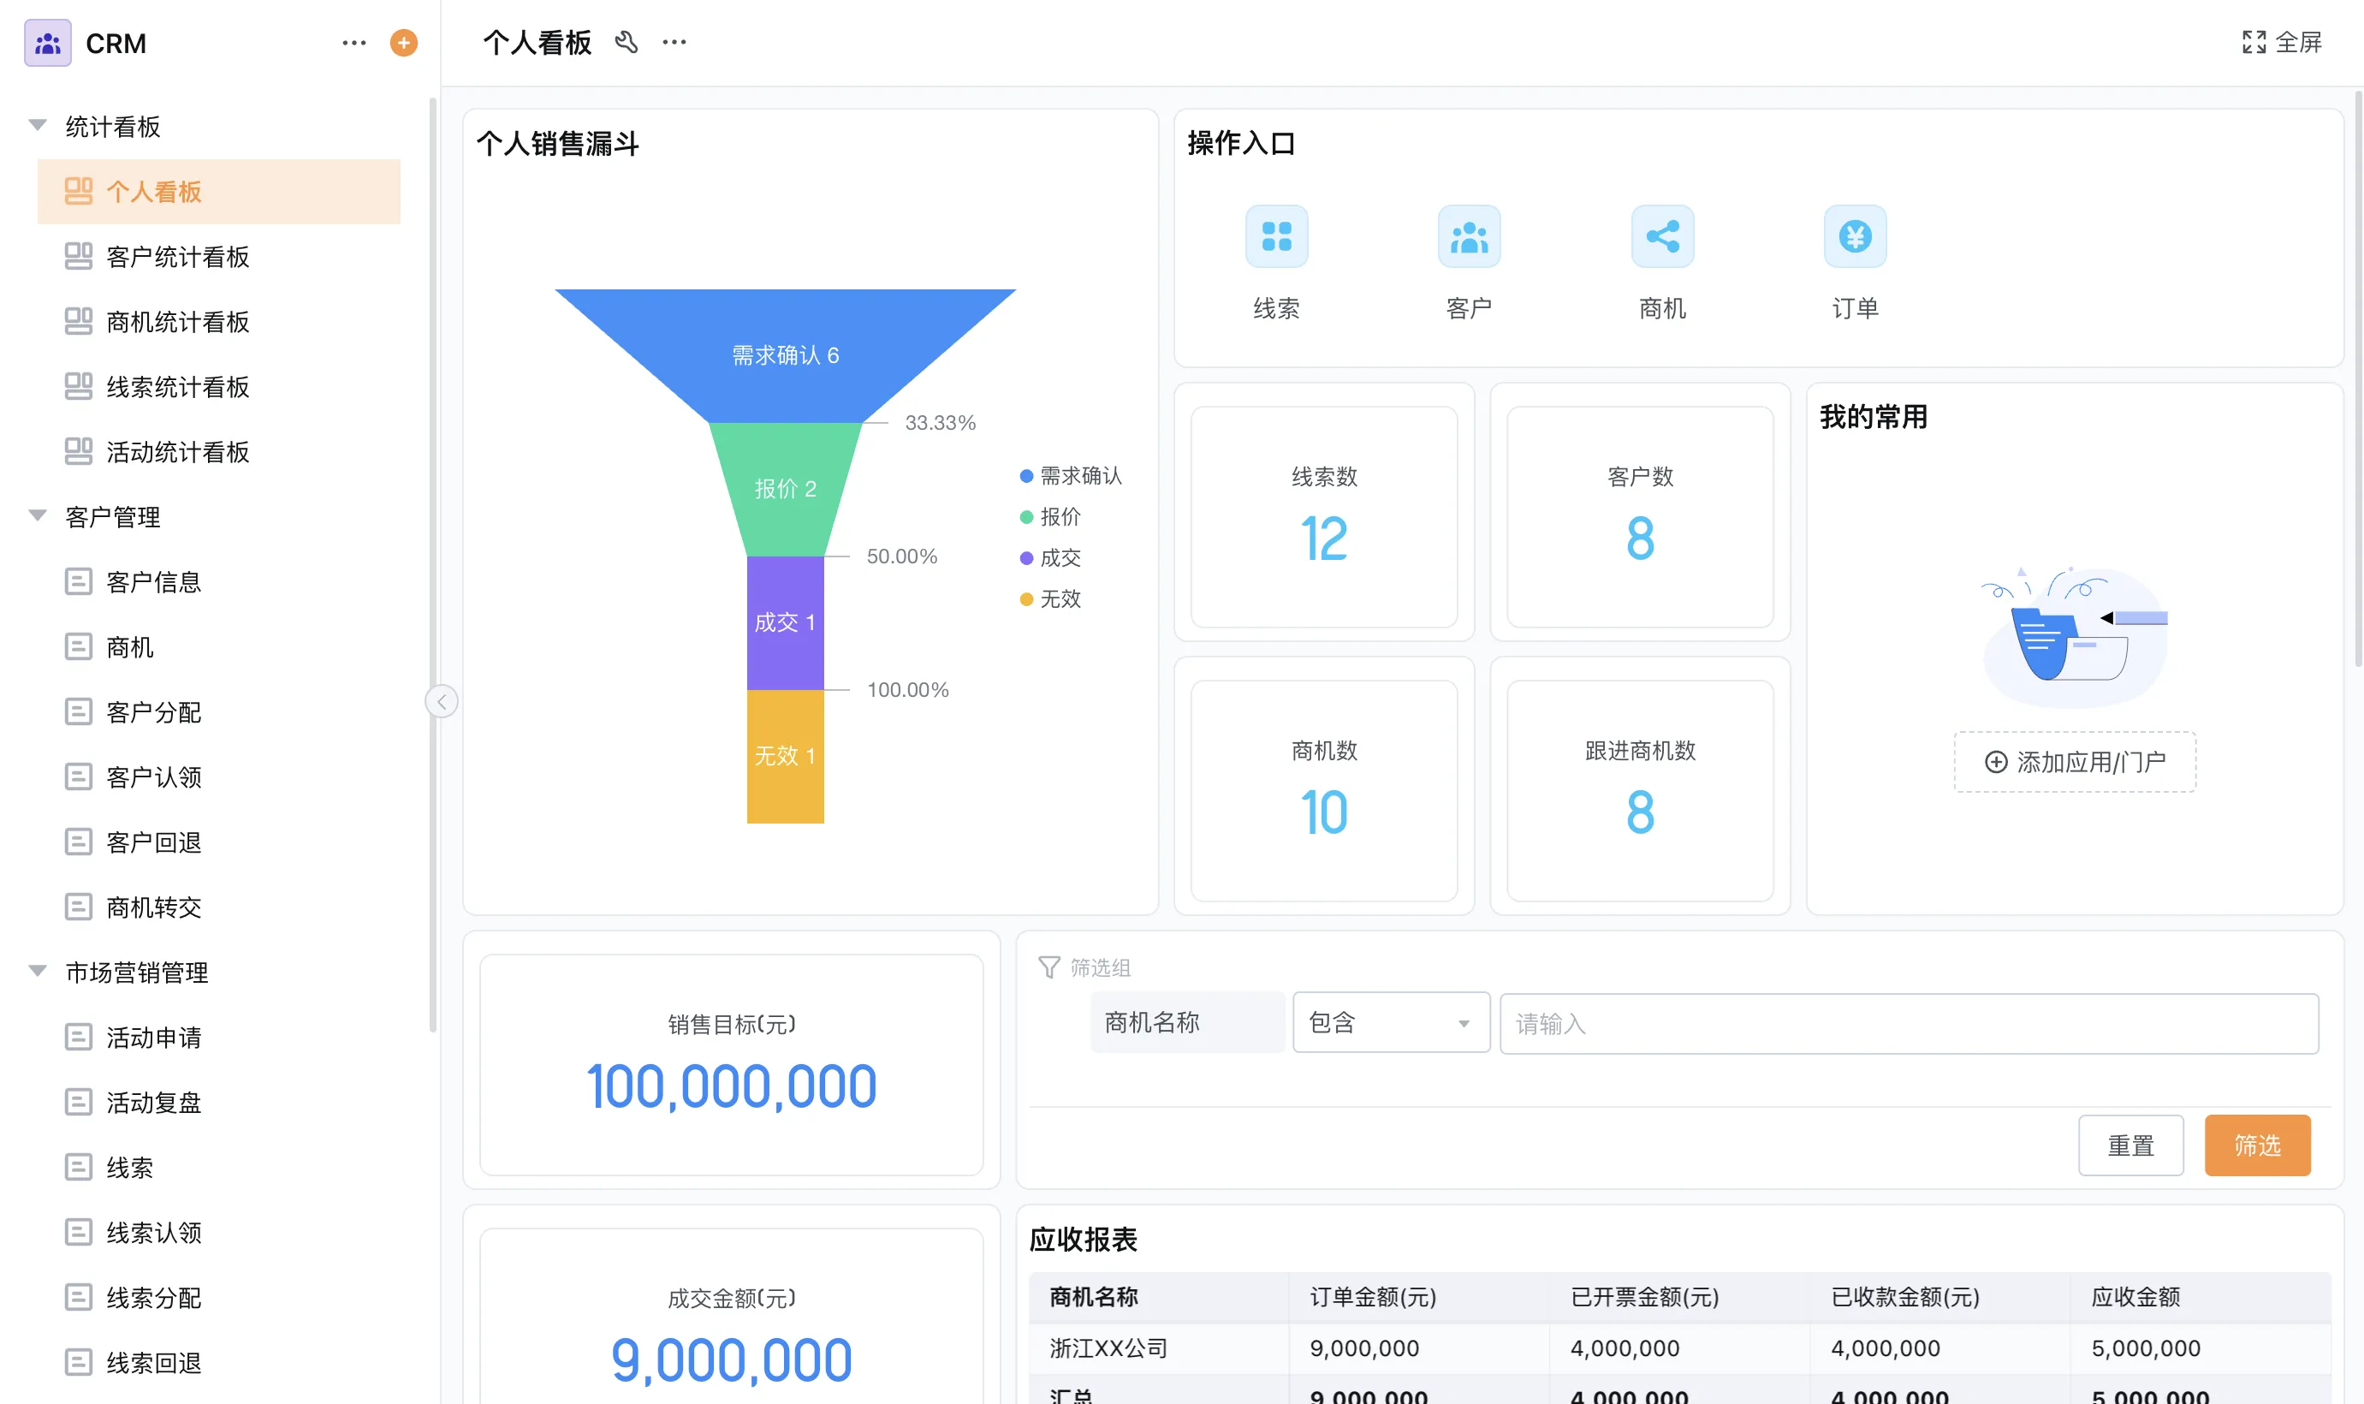Click the 商机名称 text input field

coord(1908,1024)
